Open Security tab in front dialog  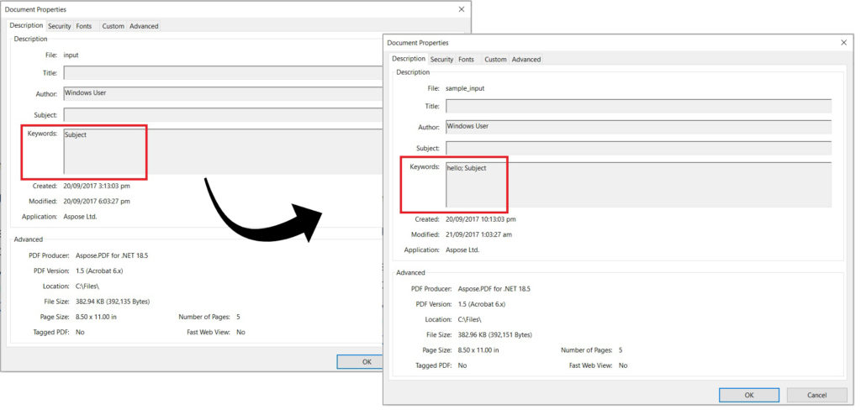(x=441, y=60)
